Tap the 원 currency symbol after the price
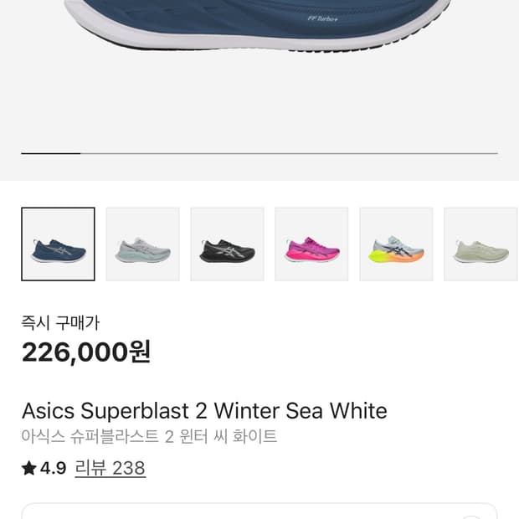 click(x=140, y=352)
